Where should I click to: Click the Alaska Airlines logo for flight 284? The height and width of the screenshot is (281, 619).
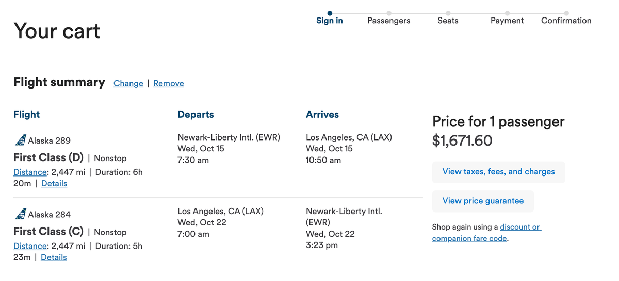click(x=21, y=214)
